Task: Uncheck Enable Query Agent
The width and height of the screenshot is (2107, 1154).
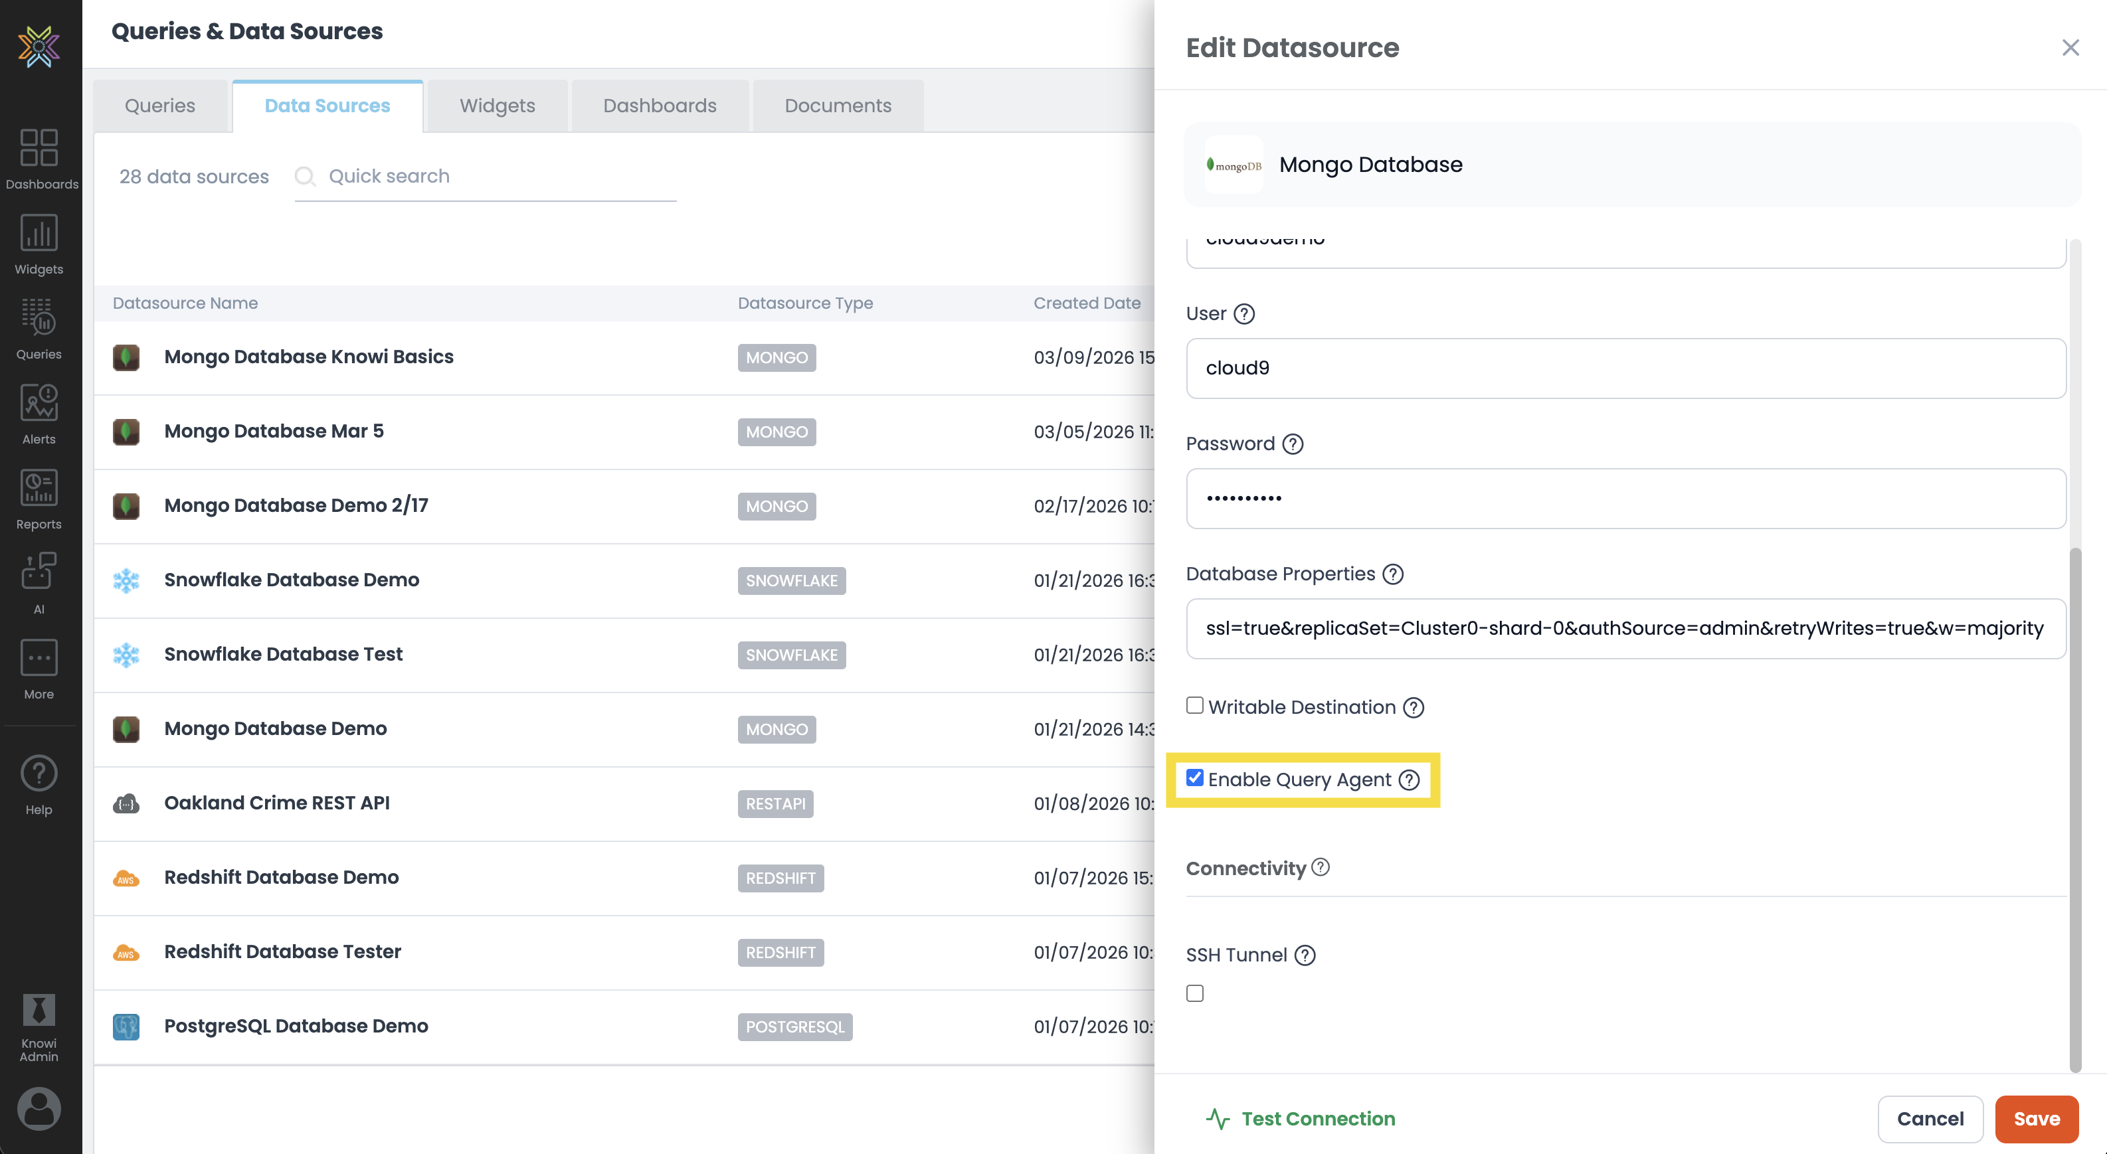Action: [x=1195, y=778]
